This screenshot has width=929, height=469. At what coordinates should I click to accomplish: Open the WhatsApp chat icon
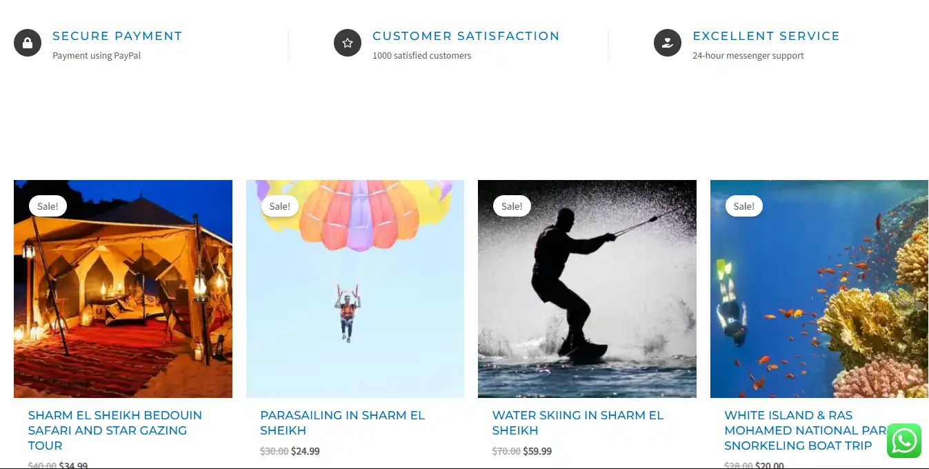pyautogui.click(x=904, y=441)
